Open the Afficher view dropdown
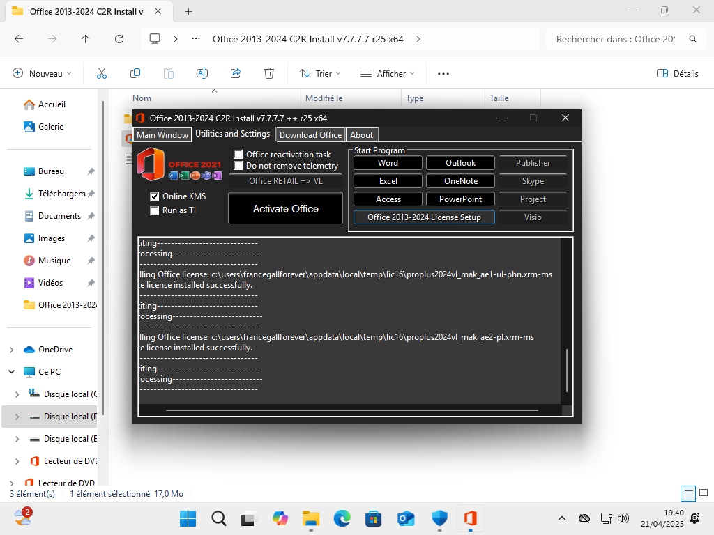 pos(387,73)
